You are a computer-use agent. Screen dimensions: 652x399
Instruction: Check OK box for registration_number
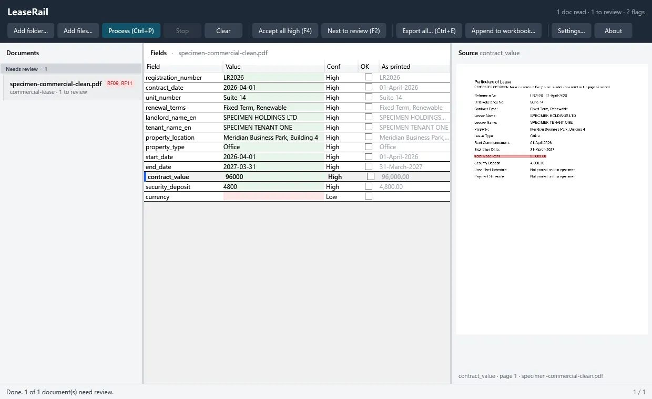pos(369,77)
